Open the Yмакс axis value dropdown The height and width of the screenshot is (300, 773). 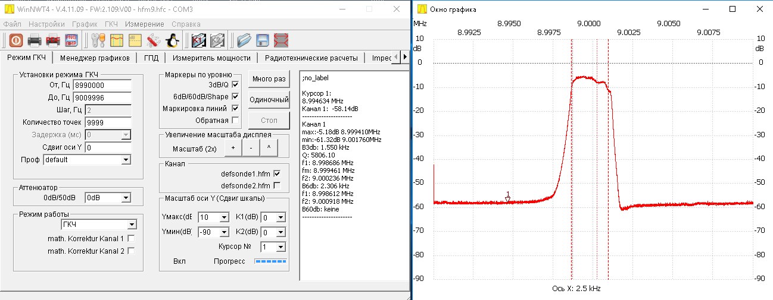(x=224, y=217)
